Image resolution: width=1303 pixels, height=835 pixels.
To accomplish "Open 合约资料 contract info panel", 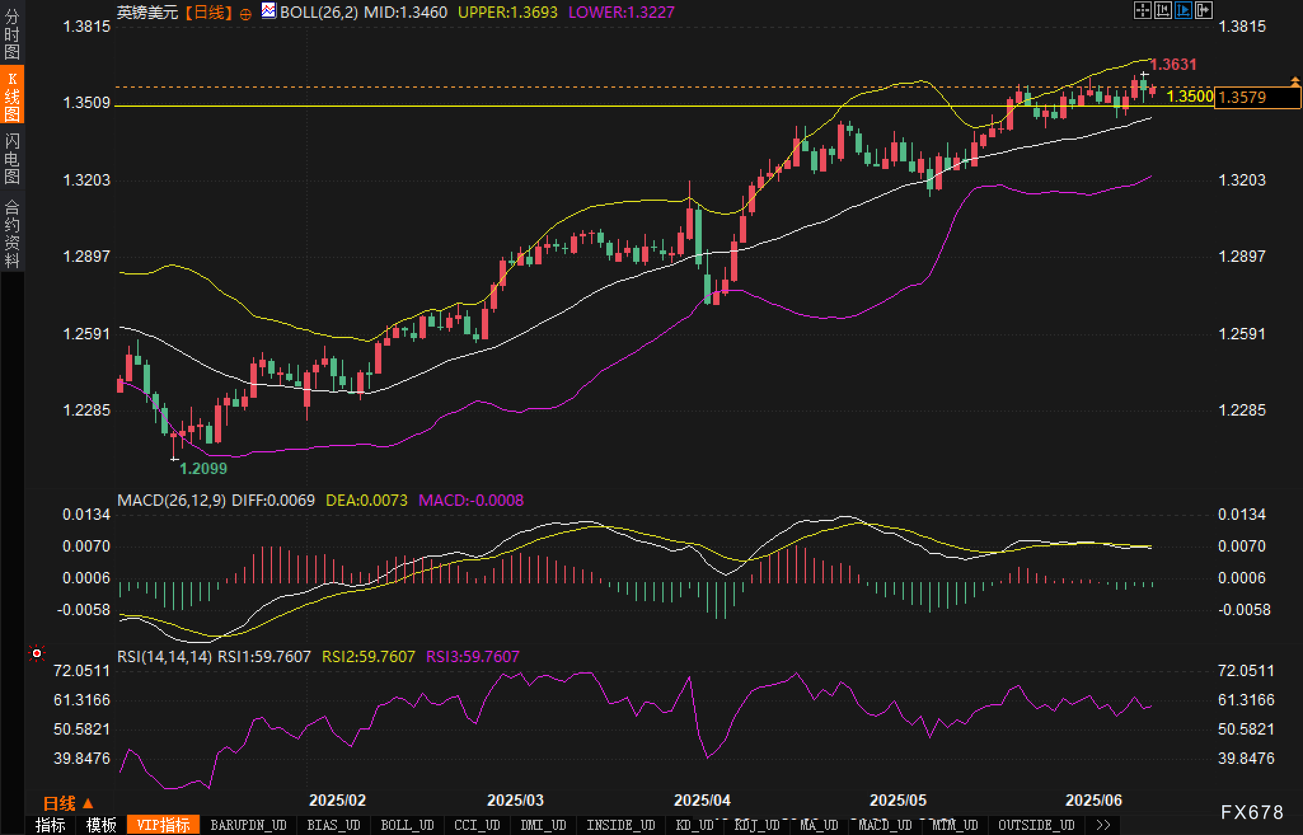I will [12, 233].
